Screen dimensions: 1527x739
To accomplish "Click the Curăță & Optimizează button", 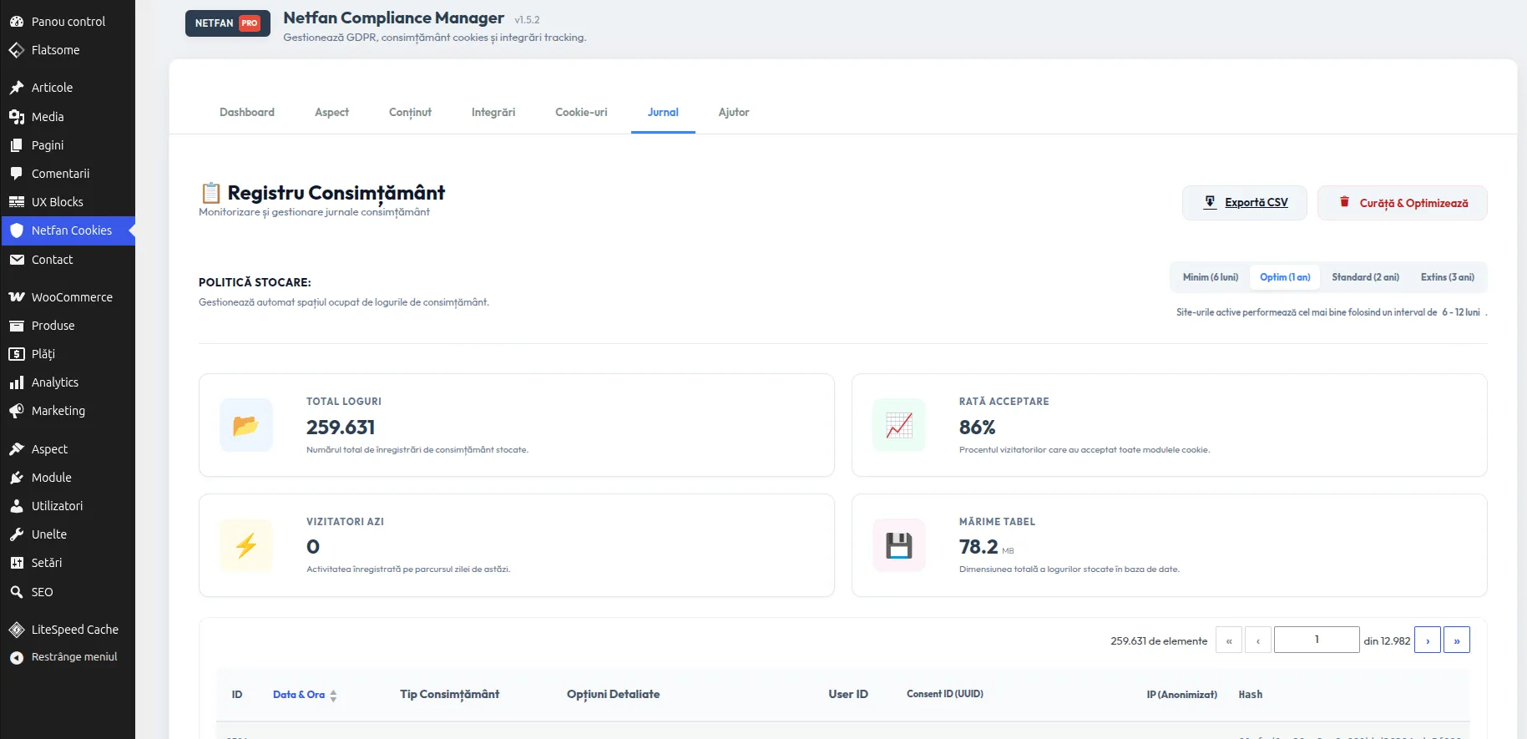I will [x=1403, y=203].
